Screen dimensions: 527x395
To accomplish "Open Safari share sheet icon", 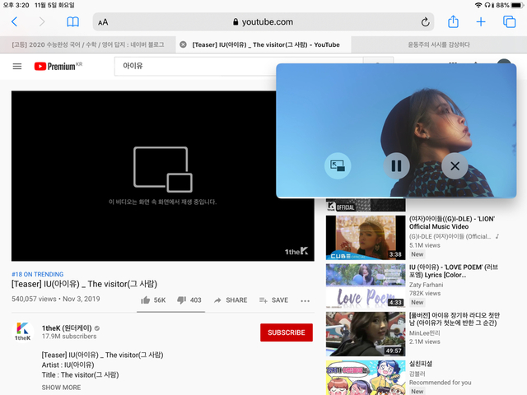I will tap(452, 21).
